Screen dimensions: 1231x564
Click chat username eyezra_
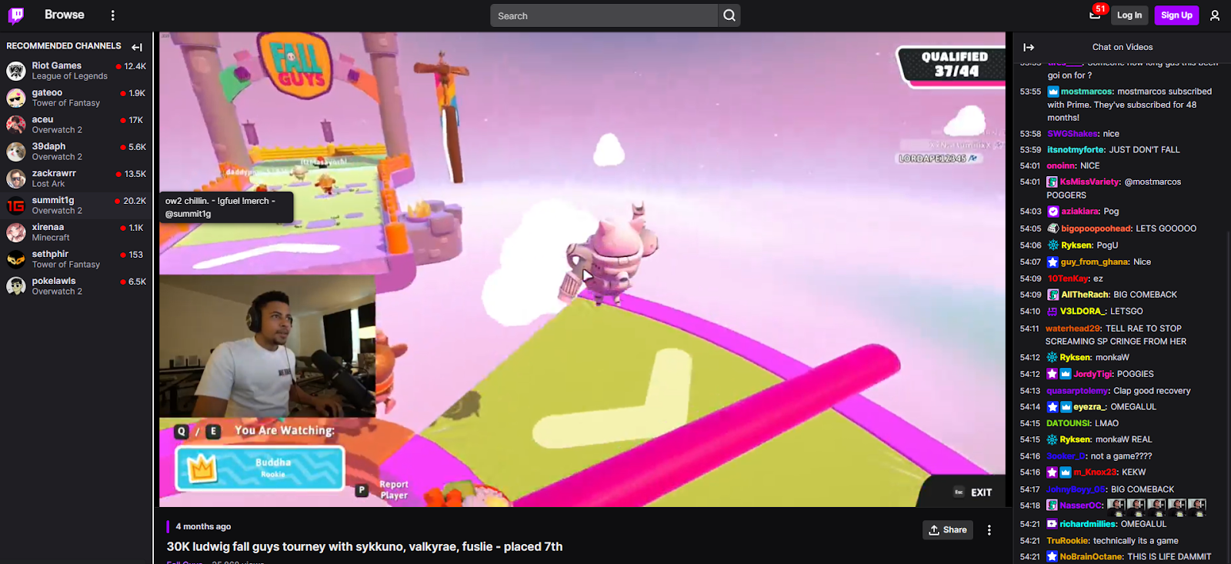pos(1089,407)
